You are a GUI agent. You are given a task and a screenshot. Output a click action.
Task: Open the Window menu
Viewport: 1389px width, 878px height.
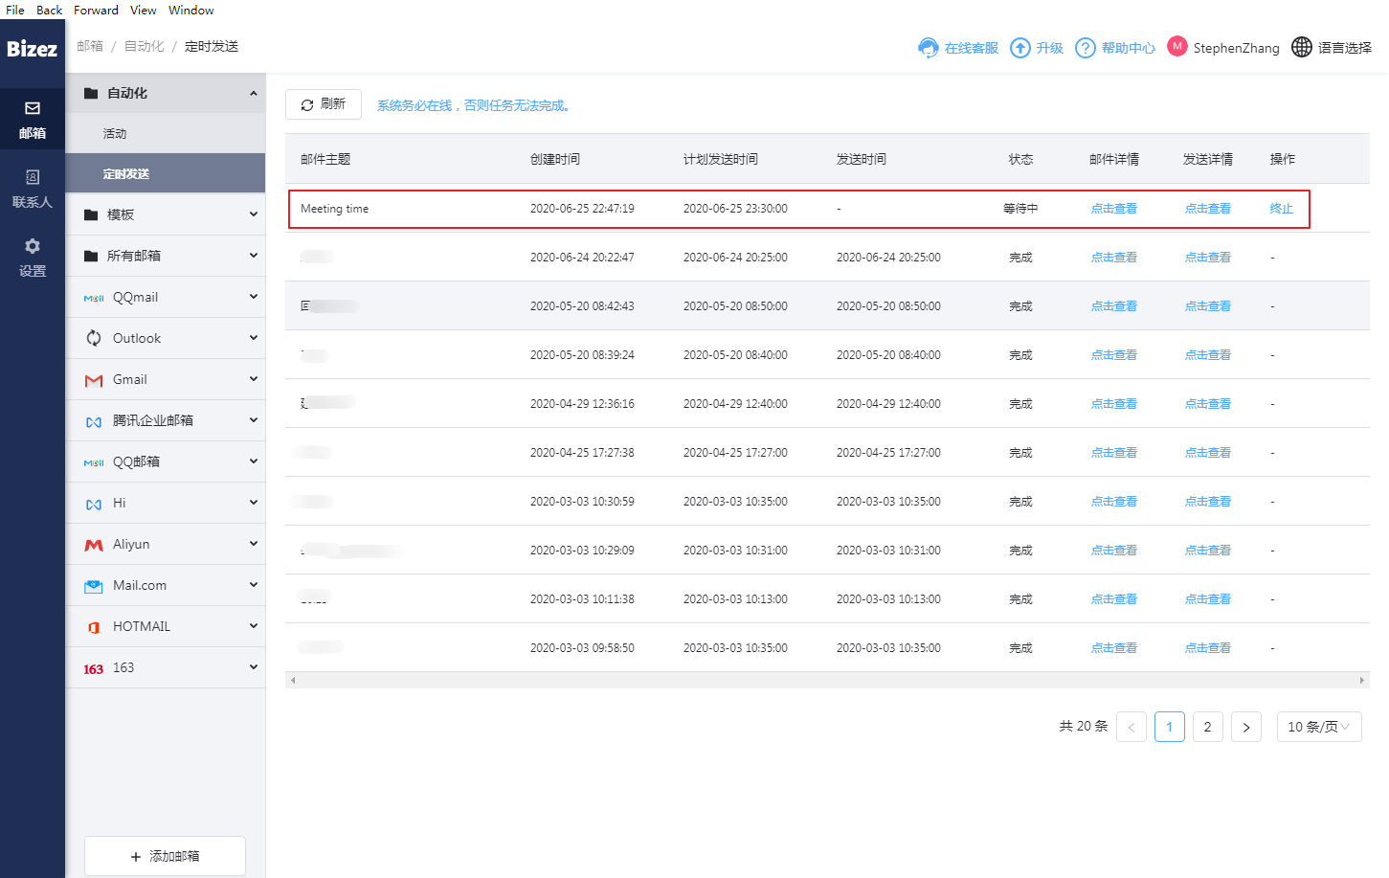click(x=191, y=10)
